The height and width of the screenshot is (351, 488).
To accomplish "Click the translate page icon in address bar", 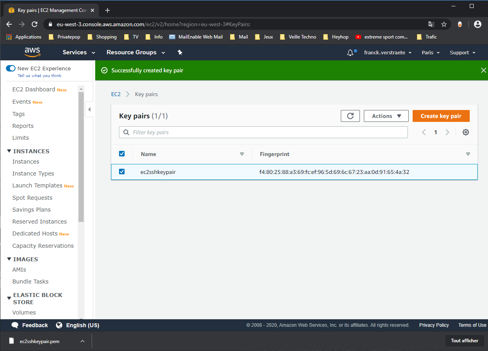I will (x=431, y=24).
